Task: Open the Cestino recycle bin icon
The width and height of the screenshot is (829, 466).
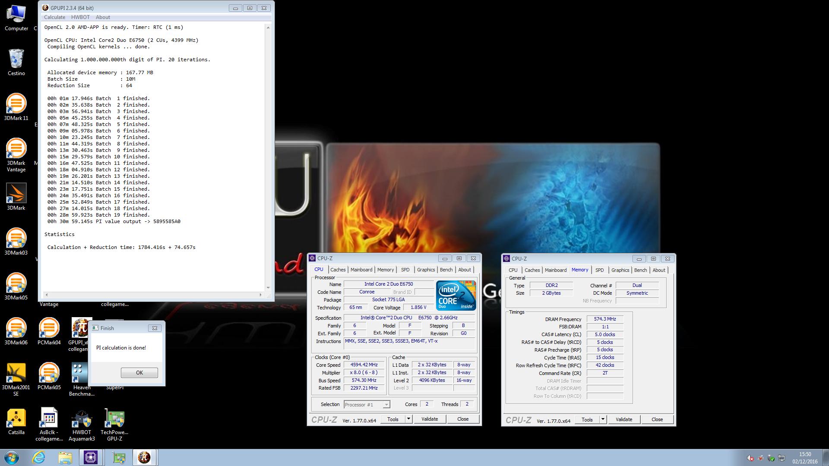Action: (x=16, y=62)
